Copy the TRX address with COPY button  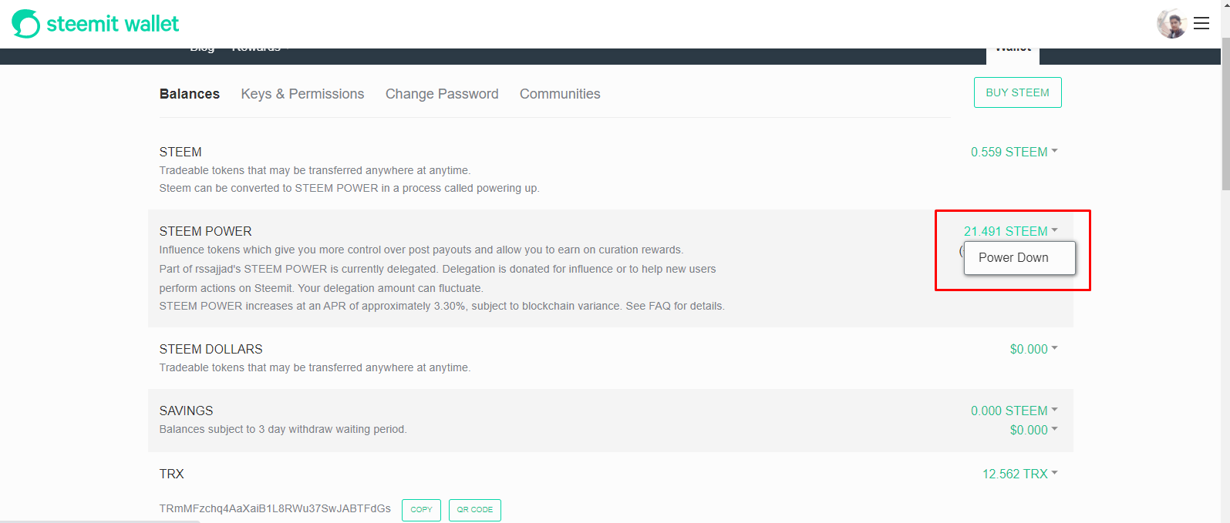(x=421, y=510)
